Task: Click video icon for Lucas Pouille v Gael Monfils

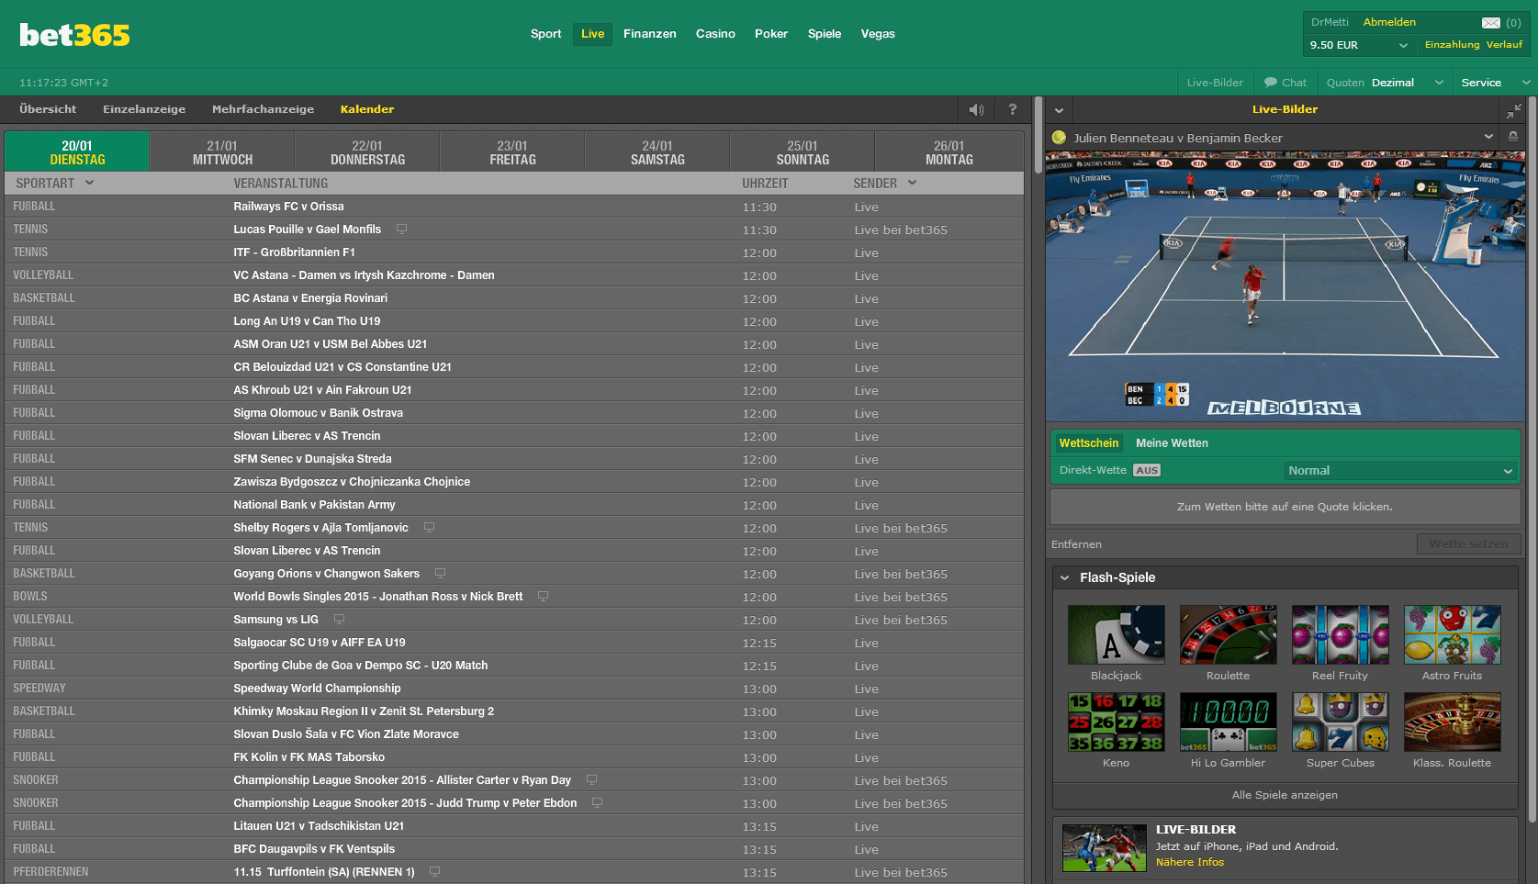Action: (401, 229)
